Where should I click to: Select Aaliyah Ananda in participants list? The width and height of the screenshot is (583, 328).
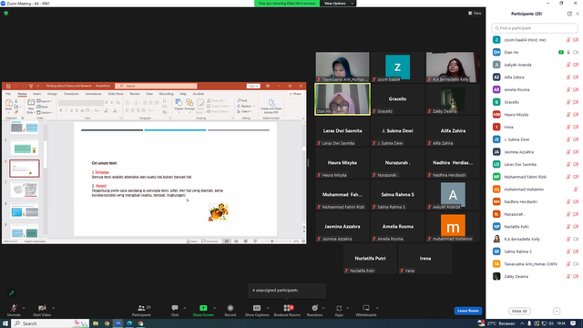[x=535, y=65]
